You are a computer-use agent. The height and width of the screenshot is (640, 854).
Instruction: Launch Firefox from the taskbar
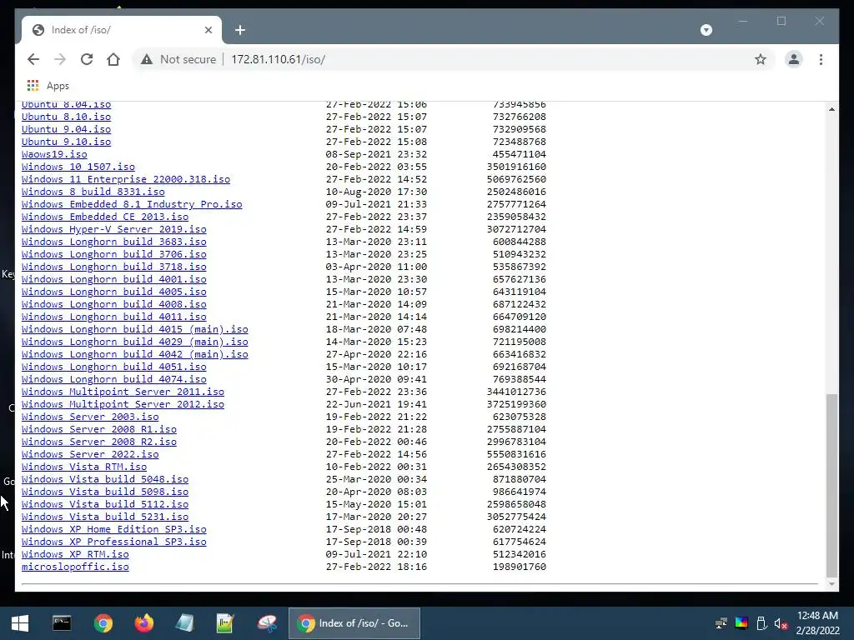point(143,623)
